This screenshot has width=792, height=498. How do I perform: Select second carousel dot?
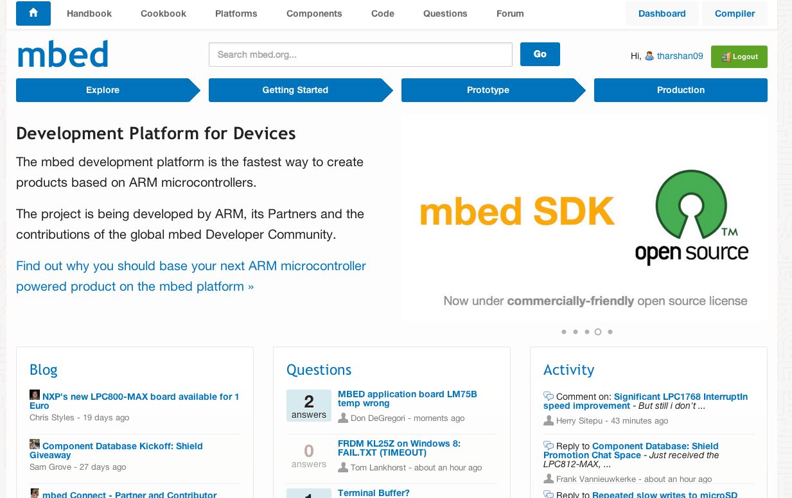[x=576, y=332]
